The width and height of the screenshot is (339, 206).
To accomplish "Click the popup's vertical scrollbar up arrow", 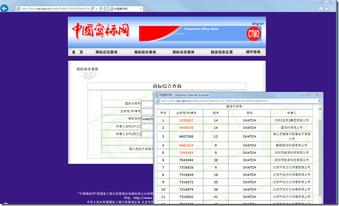I will [x=320, y=109].
